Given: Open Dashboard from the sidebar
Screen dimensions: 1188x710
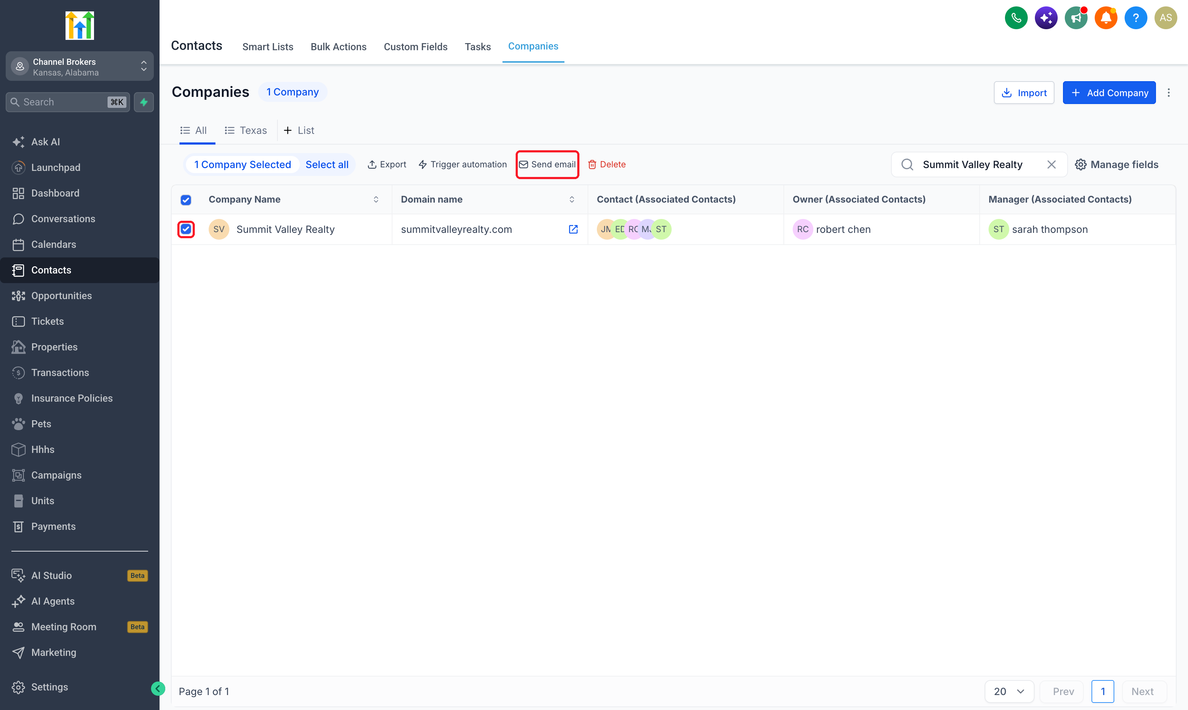Looking at the screenshot, I should tap(79, 193).
